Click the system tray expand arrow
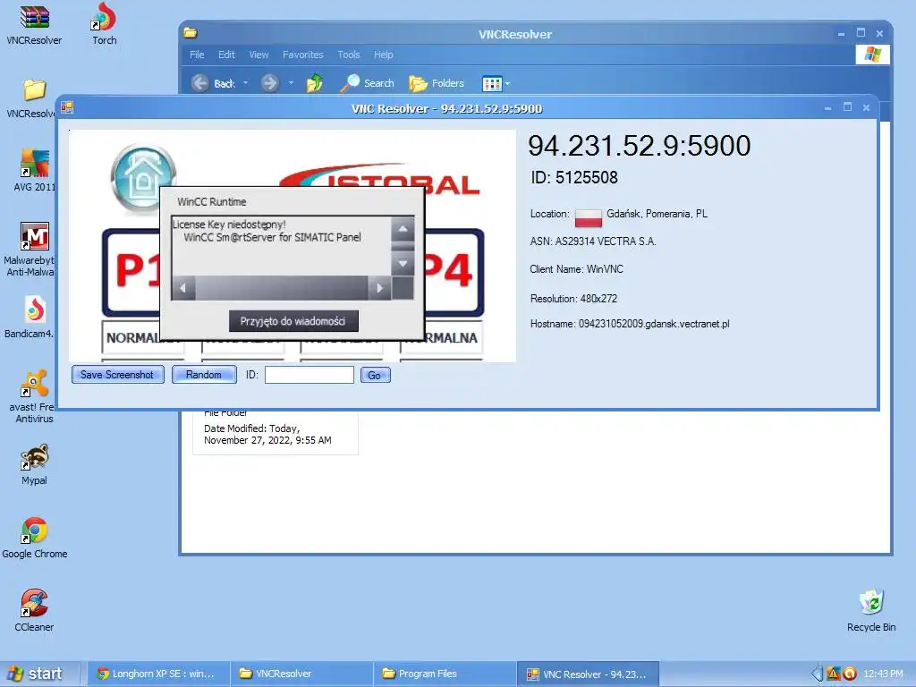Screen dimensions: 916x687 coord(817,674)
